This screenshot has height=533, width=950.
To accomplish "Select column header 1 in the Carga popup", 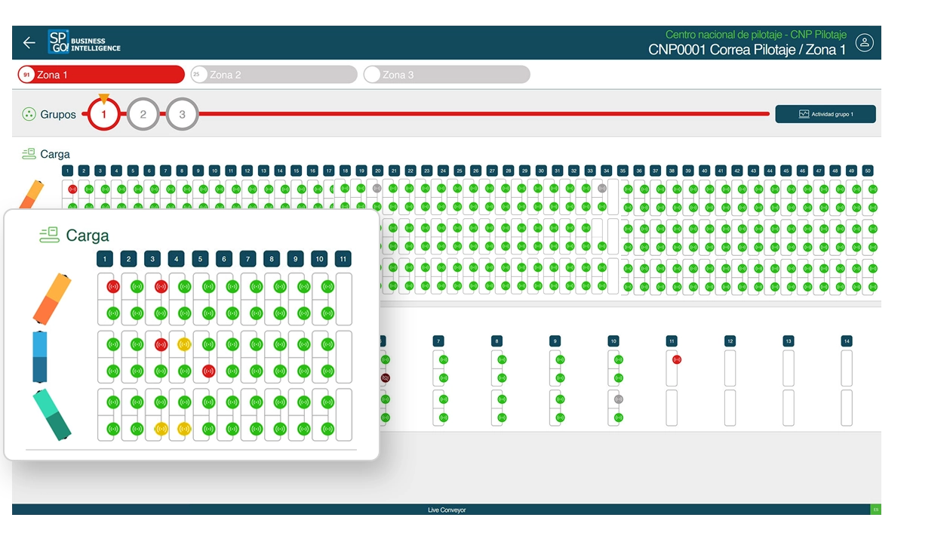I will pyautogui.click(x=105, y=259).
